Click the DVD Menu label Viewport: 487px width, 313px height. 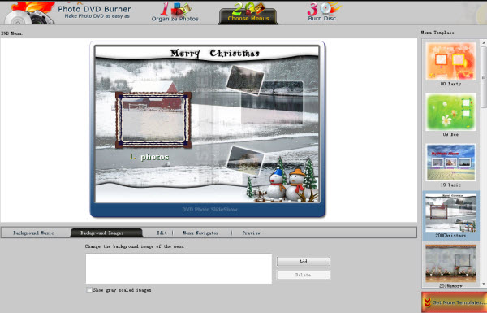[x=12, y=33]
